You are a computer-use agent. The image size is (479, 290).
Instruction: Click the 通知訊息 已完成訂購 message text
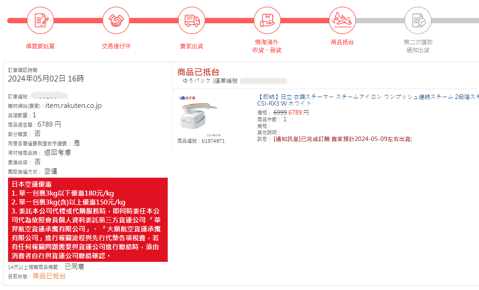pos(343,139)
